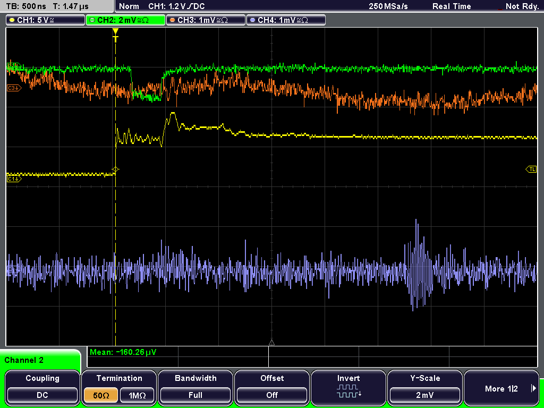Click the 250 MSa/s sample rate readout
Viewport: 544px width, 408px height.
[x=388, y=6]
